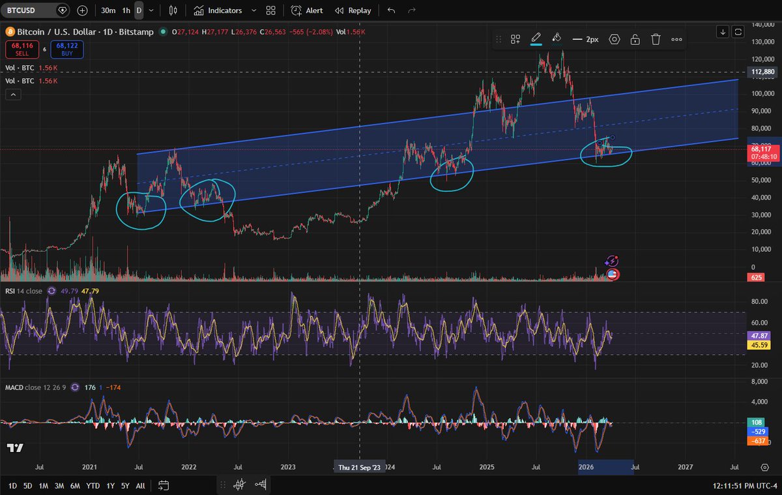Screen dimensions: 782x495
Task: Select the 1M date range
Action: click(43, 485)
